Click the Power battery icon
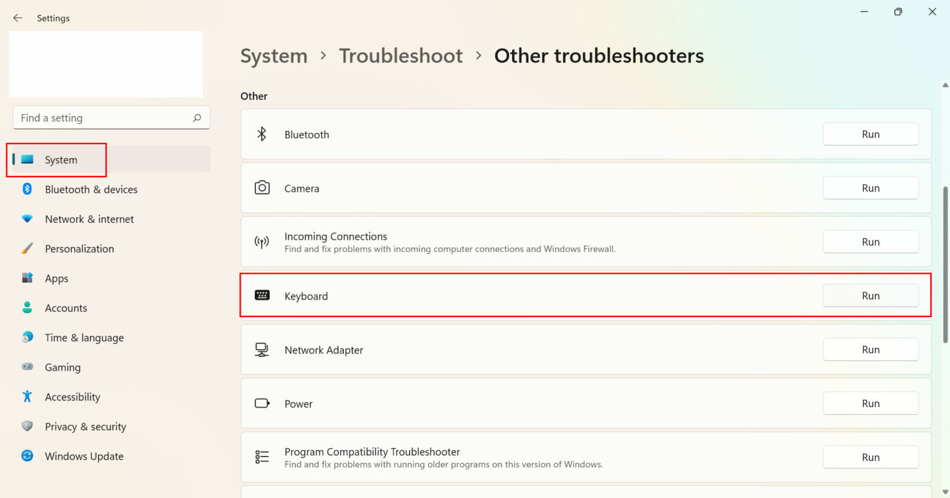The height and width of the screenshot is (498, 950). (262, 403)
